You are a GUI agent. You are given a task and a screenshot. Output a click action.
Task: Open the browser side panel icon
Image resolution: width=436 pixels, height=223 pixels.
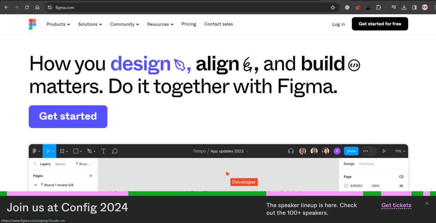point(414,8)
